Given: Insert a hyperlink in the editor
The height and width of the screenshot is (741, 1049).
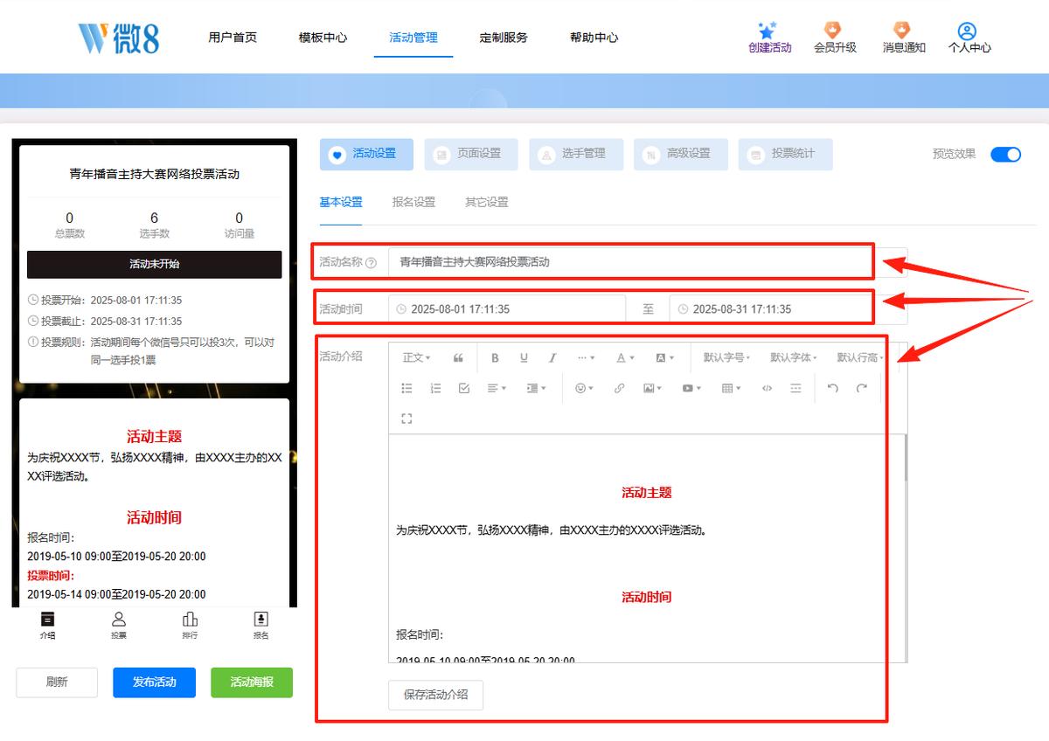Looking at the screenshot, I should coord(619,388).
